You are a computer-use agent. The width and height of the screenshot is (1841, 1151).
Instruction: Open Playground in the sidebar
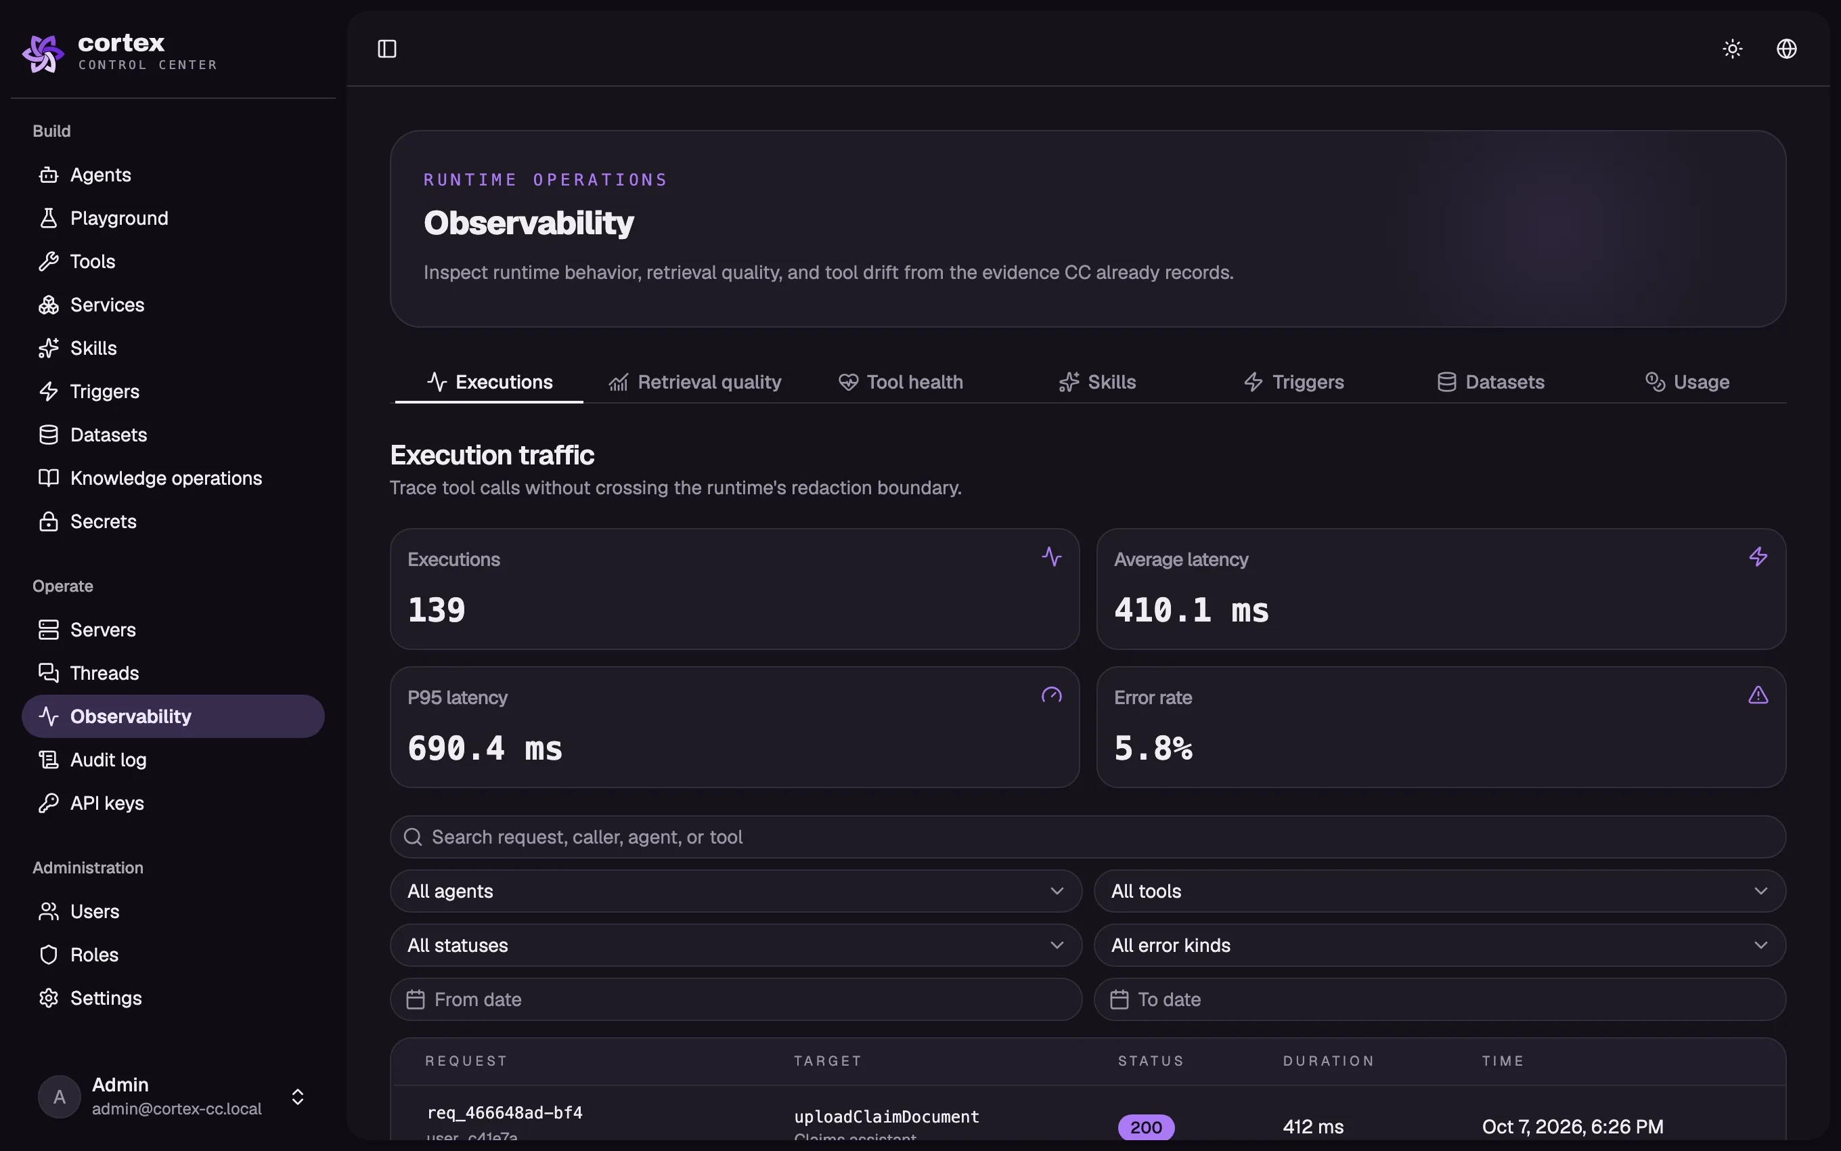click(173, 219)
